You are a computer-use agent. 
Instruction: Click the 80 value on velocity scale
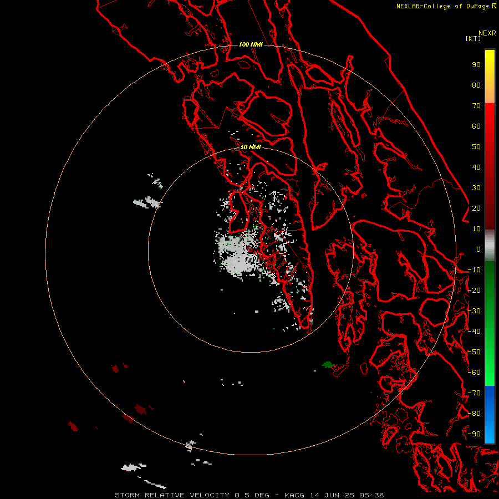point(476,85)
